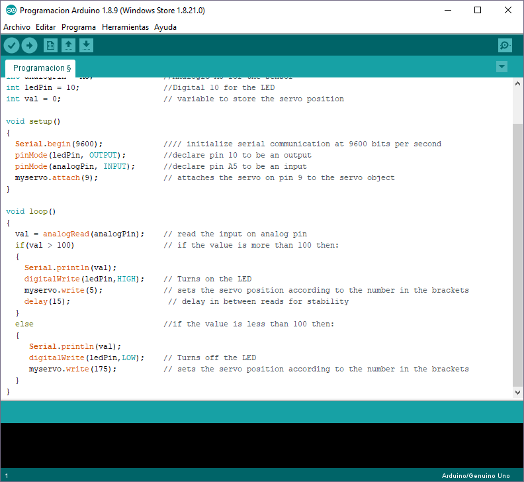Viewport: 524px width, 482px height.
Task: Click the editor scrollbar down arrow
Action: 517,393
